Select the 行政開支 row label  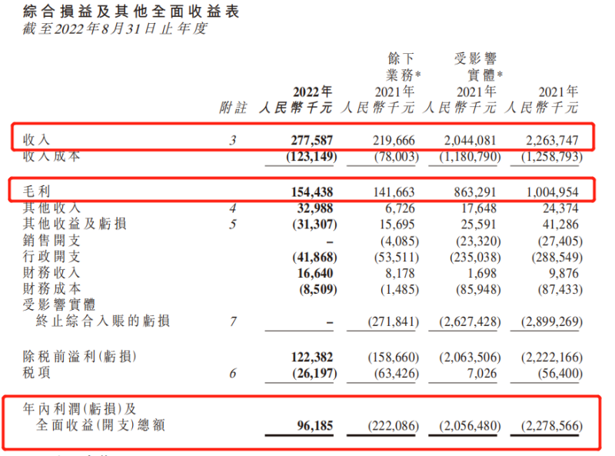(x=52, y=256)
